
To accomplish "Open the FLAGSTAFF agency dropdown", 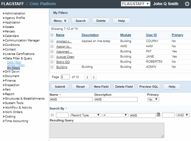I will (136, 4).
